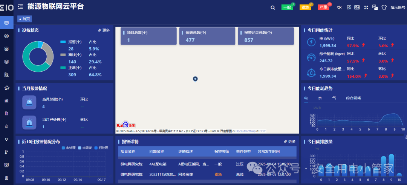Select the 首页 tab

[24, 19]
